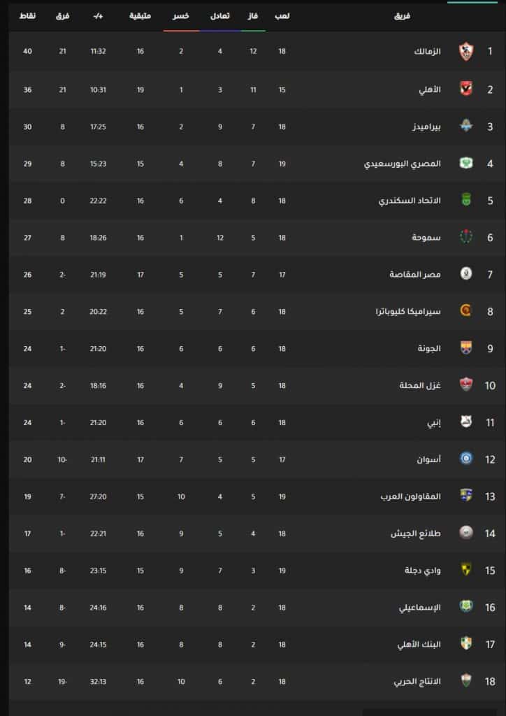
Task: Click the El Gouna club logo
Action: 466,348
